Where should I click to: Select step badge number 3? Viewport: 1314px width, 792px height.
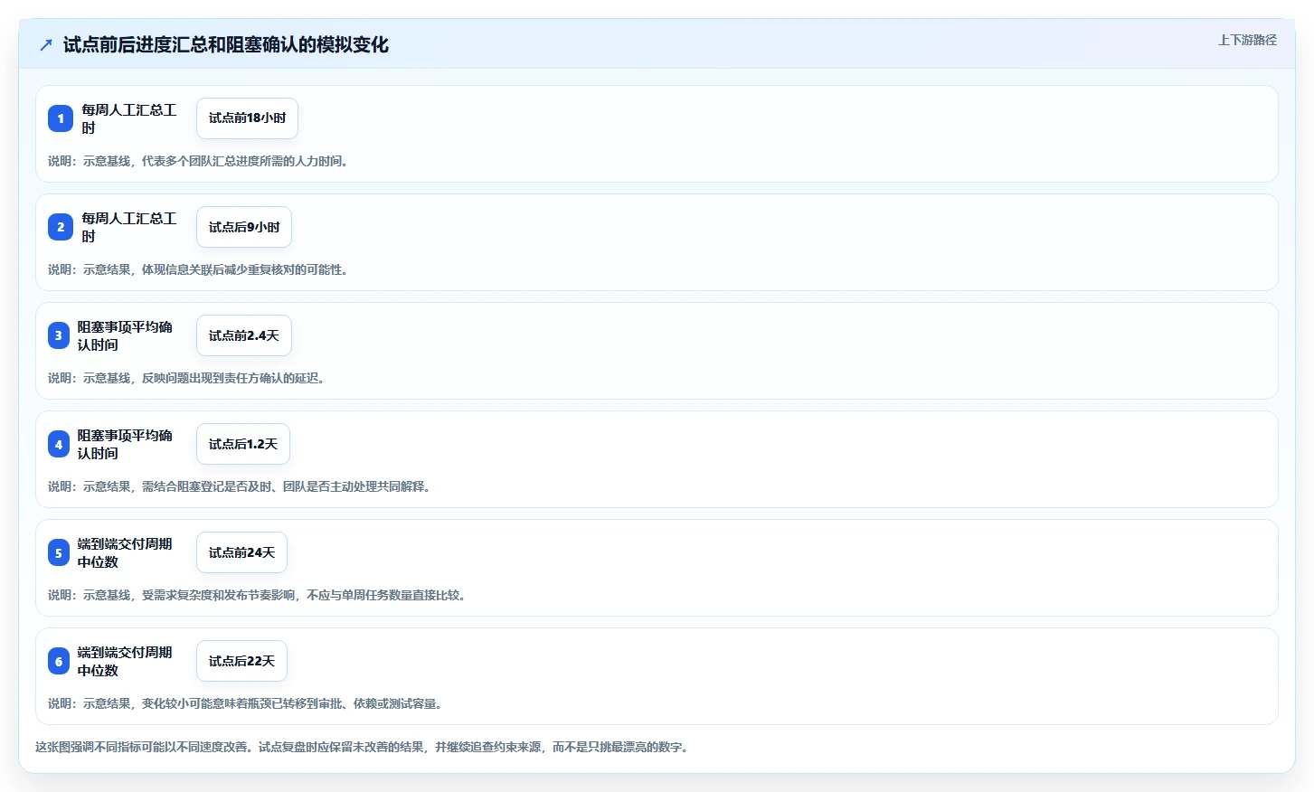point(59,335)
